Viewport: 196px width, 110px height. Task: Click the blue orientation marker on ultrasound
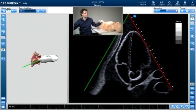(x=135, y=16)
